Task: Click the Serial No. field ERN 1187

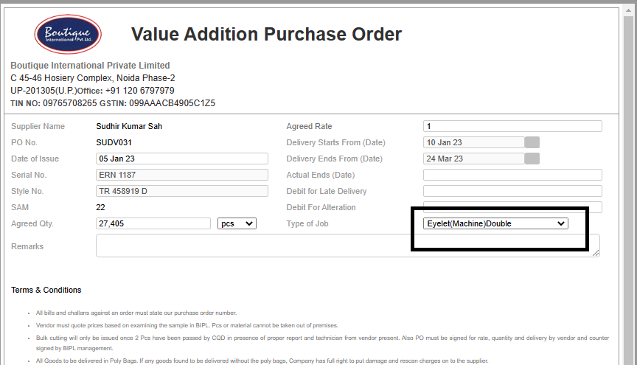Action: click(182, 175)
